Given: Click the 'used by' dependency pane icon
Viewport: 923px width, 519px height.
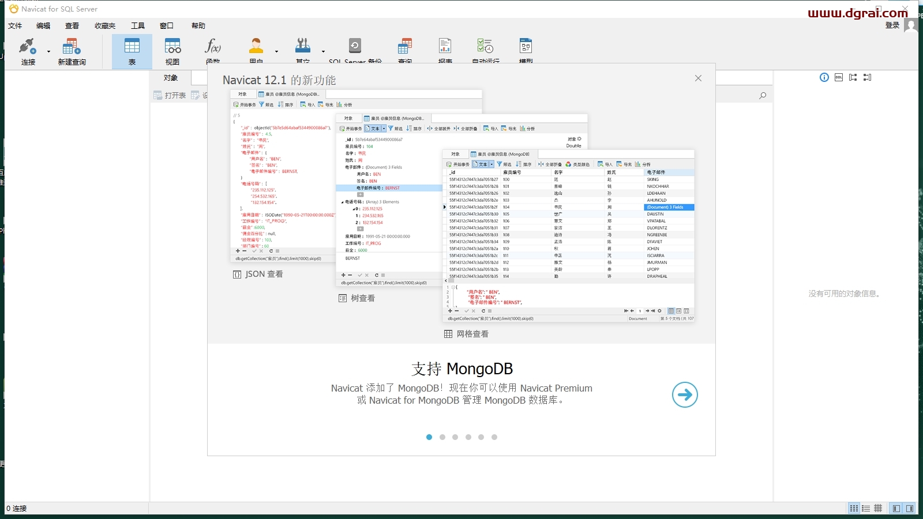Looking at the screenshot, I should (x=868, y=77).
